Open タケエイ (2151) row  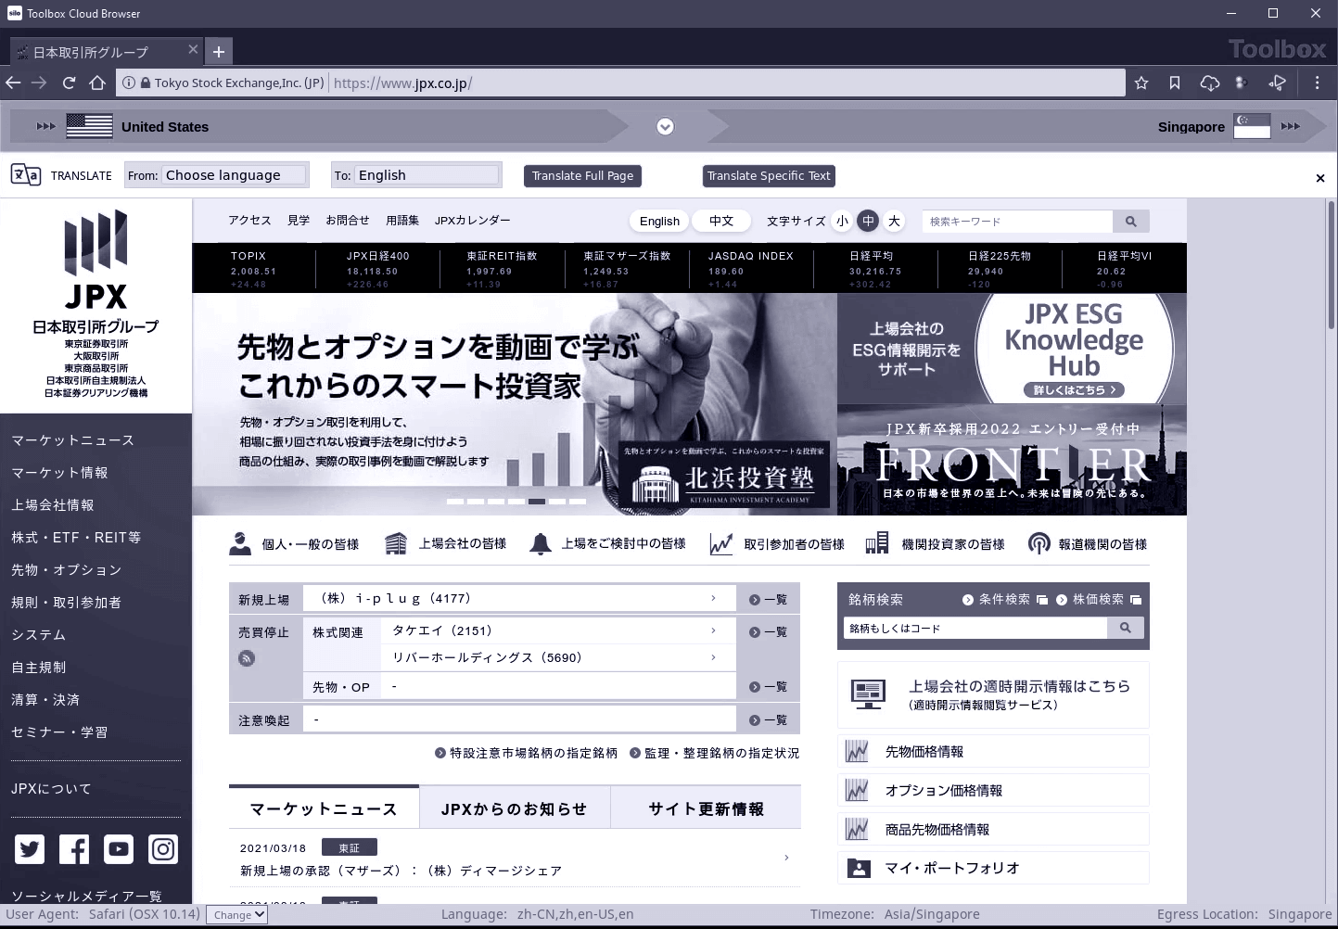point(558,630)
